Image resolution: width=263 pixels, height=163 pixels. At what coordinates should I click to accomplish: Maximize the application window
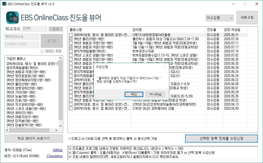point(245,4)
